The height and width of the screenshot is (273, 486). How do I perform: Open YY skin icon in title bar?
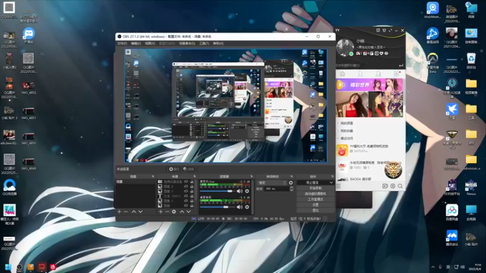(x=384, y=30)
